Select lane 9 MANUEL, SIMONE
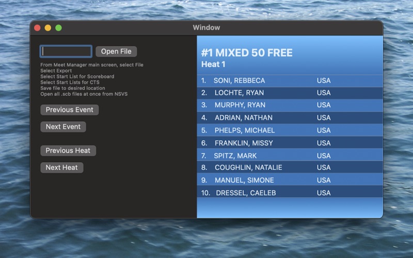Viewport: 413px width, 258px height. tap(290, 179)
